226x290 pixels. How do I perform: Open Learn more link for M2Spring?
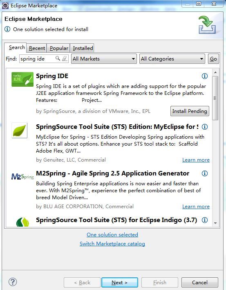pyautogui.click(x=196, y=207)
